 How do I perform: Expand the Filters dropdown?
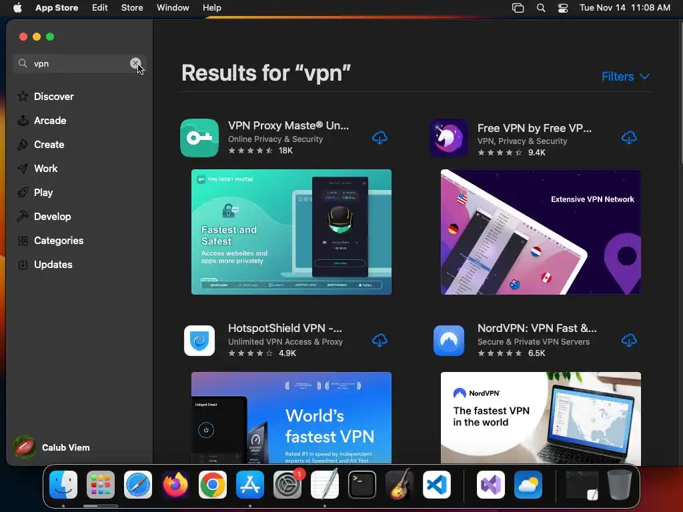[x=626, y=77]
